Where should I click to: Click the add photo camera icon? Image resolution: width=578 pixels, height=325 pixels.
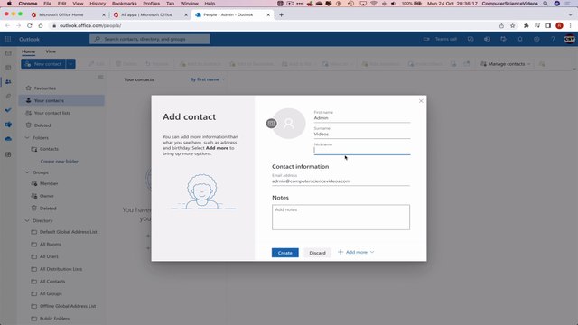coord(271,124)
